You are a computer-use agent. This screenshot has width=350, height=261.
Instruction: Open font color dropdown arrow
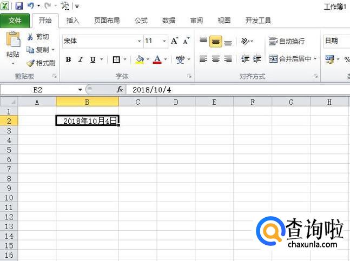click(166, 59)
